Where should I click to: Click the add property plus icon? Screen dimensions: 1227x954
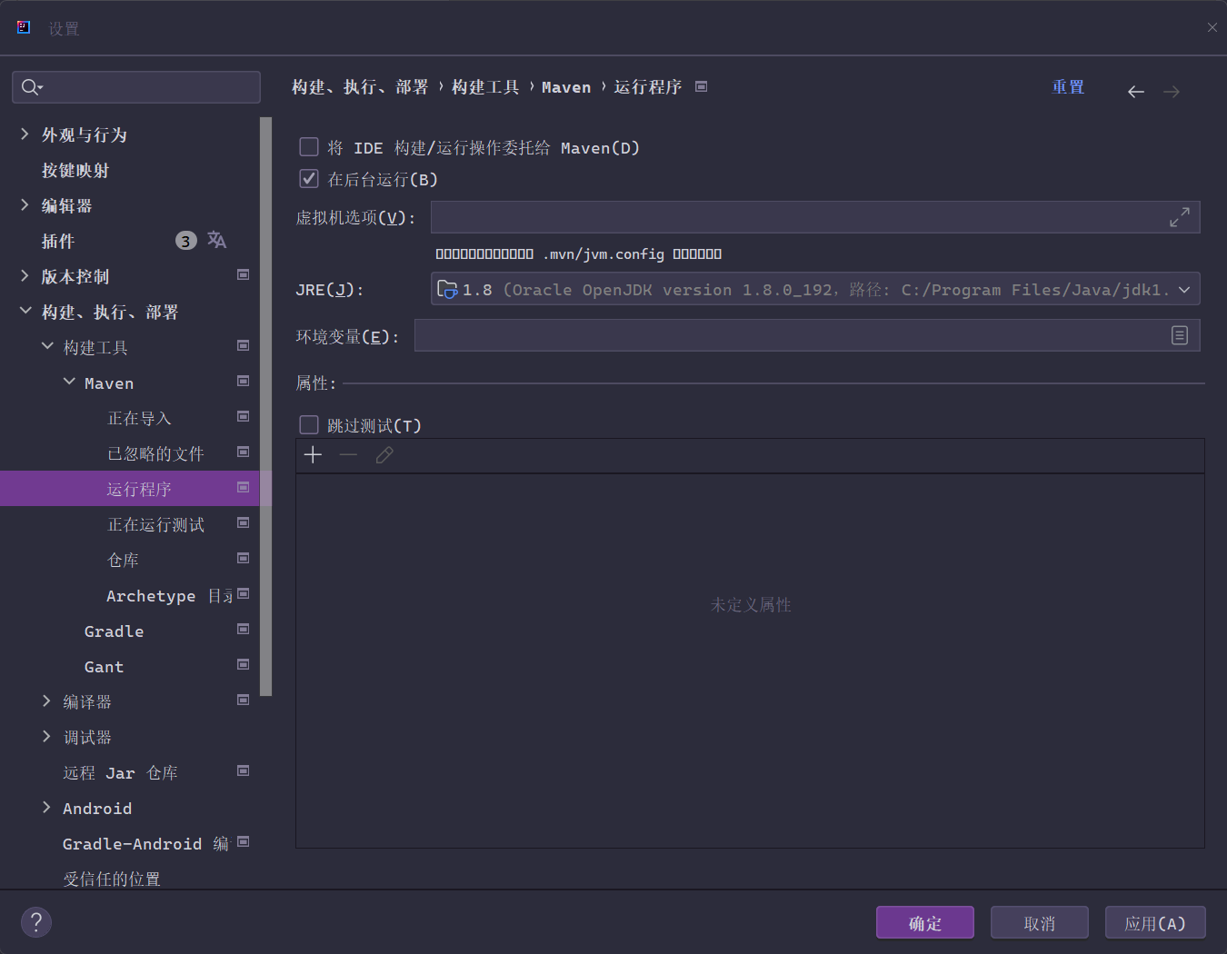(x=313, y=455)
